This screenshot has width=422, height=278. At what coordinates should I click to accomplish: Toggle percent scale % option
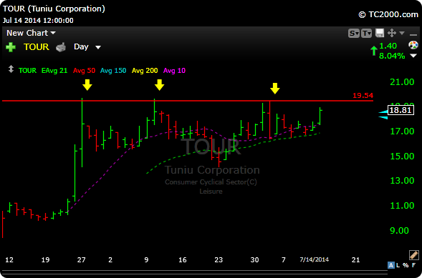click(x=406, y=265)
